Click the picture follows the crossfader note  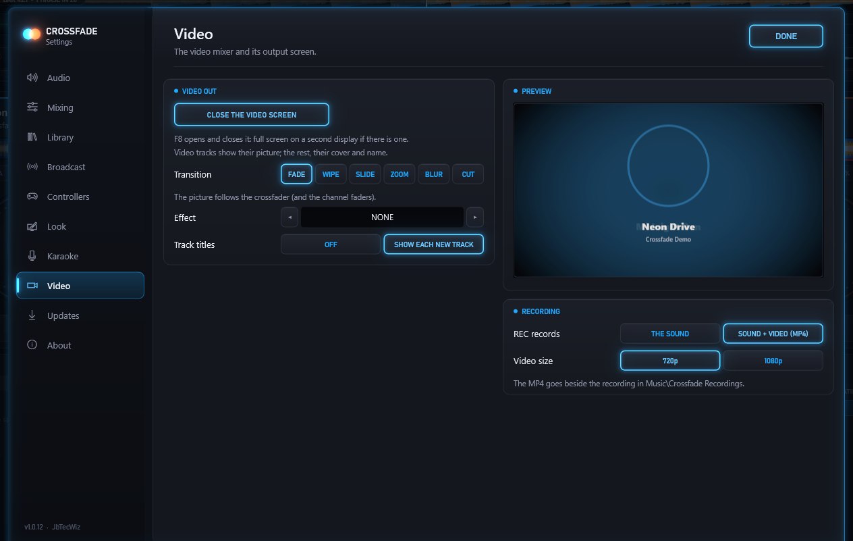pyautogui.click(x=275, y=197)
